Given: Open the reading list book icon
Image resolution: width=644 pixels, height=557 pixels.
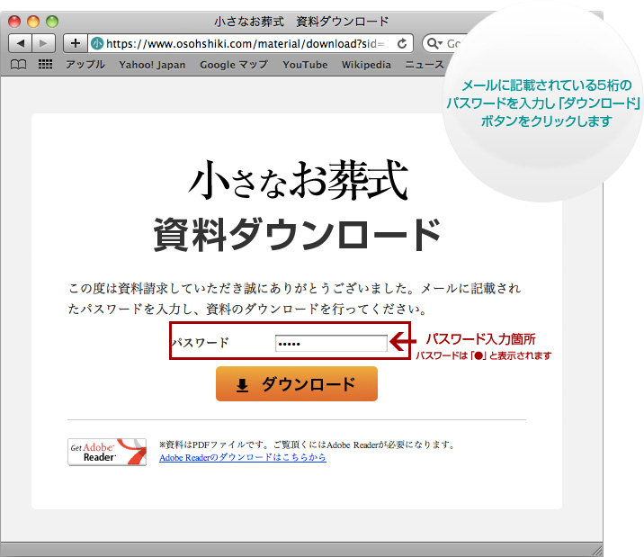Looking at the screenshot, I should pos(18,65).
